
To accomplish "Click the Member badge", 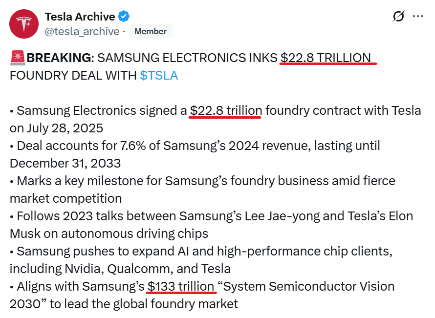I will [151, 31].
